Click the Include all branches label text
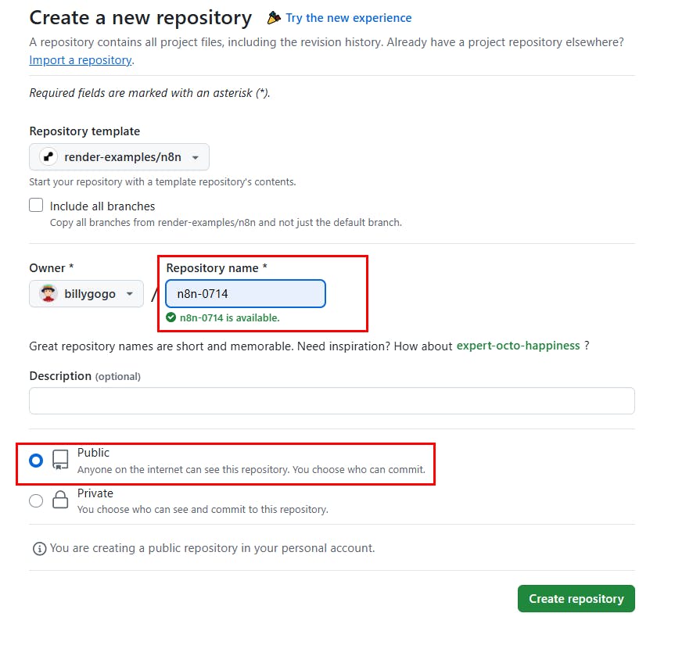This screenshot has height=649, width=675. [x=102, y=206]
